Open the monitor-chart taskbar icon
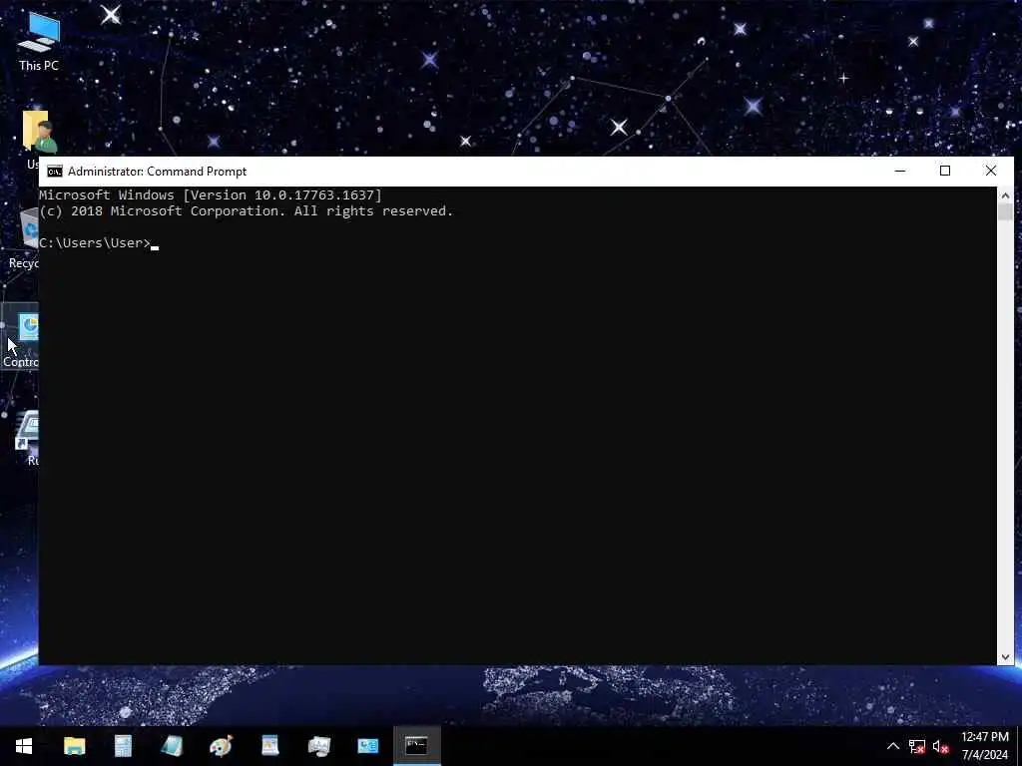Image resolution: width=1022 pixels, height=766 pixels. [318, 746]
